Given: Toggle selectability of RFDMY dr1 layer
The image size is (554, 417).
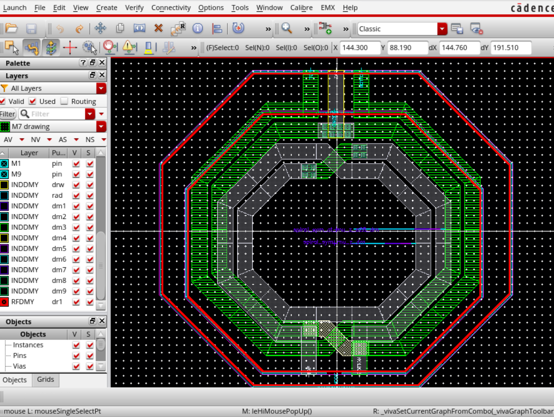Looking at the screenshot, I should [x=90, y=302].
